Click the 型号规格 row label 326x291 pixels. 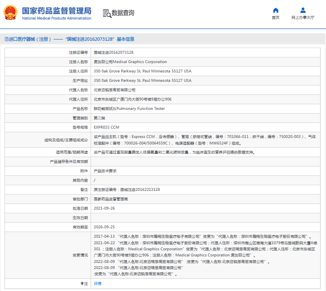80,128
